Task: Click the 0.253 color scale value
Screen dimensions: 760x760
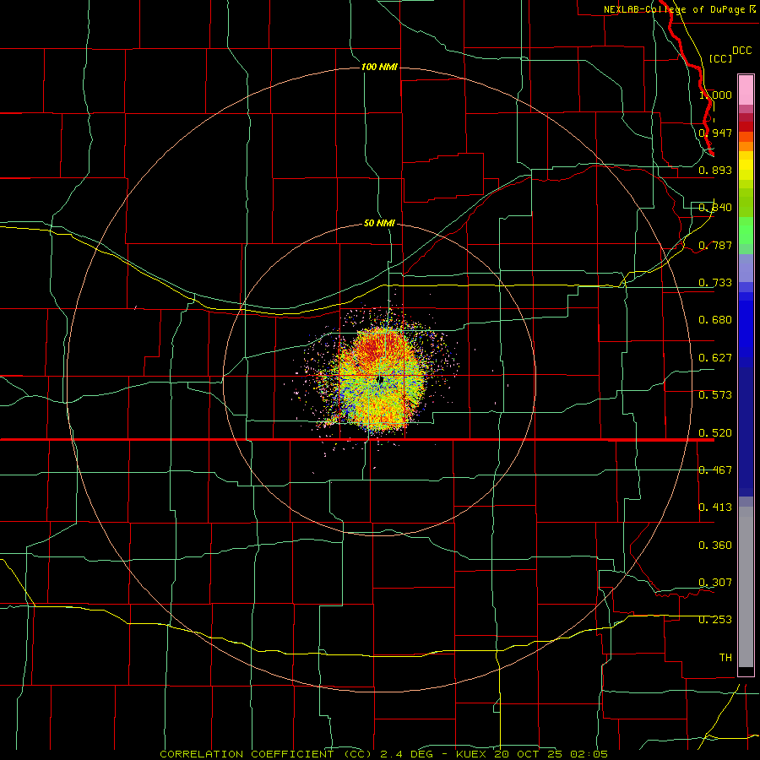Action: [715, 619]
